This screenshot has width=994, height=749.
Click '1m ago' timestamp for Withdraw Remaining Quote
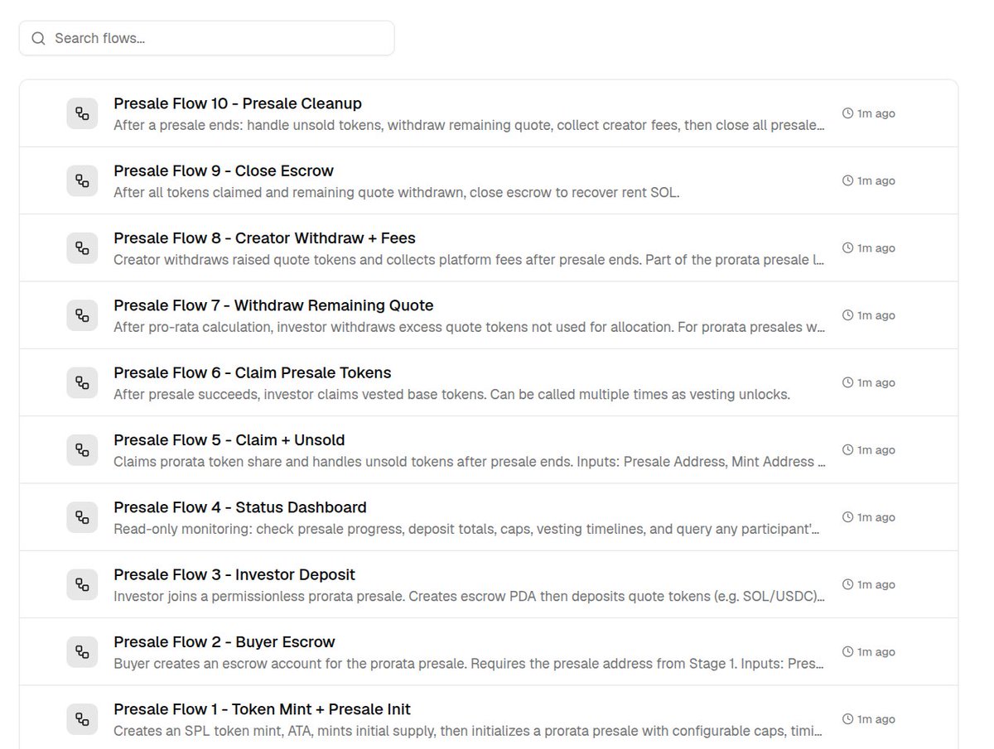[x=876, y=315]
